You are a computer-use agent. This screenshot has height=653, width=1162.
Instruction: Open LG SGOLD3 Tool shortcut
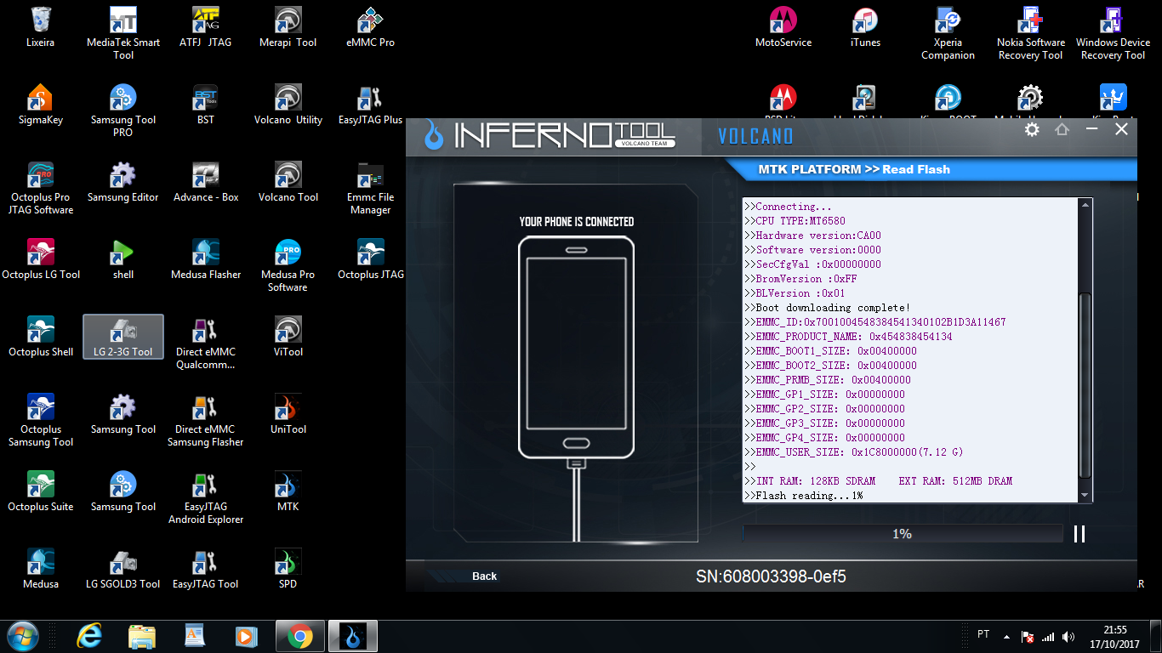(x=123, y=569)
